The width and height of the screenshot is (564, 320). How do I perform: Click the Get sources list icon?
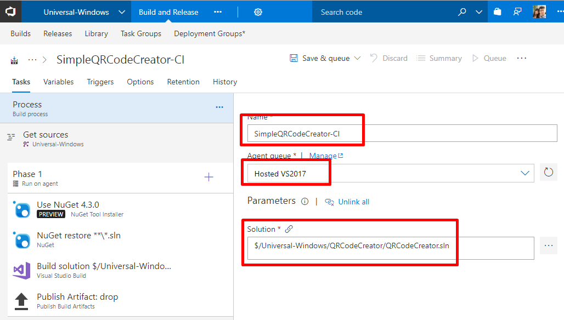point(11,136)
